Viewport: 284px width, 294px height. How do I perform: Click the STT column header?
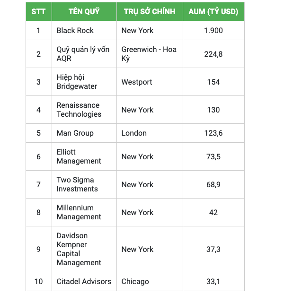38,12
